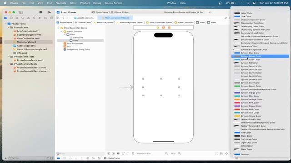291x163 pixels.
Task: Click the System Yellow Color swatch
Action: [237, 116]
